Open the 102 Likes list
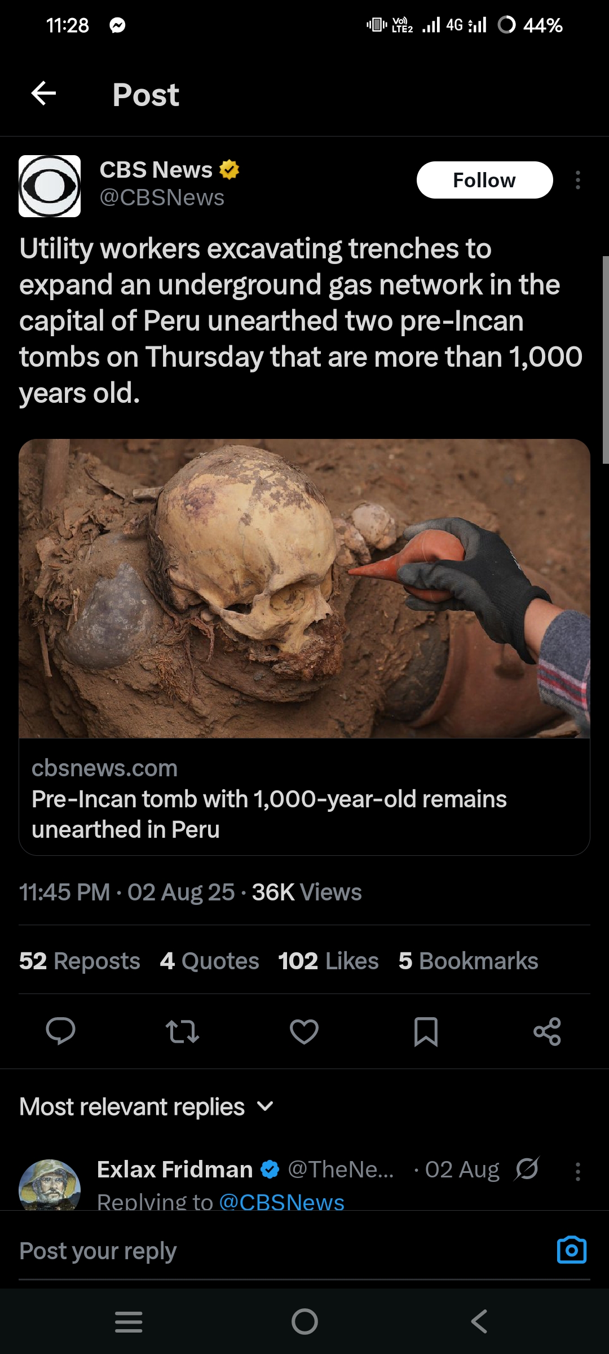The image size is (609, 1354). 328,961
